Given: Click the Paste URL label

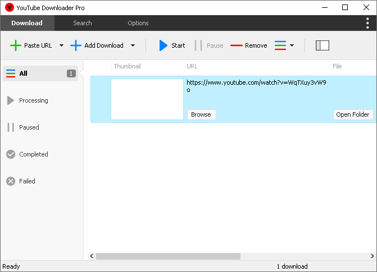Looking at the screenshot, I should [x=38, y=45].
